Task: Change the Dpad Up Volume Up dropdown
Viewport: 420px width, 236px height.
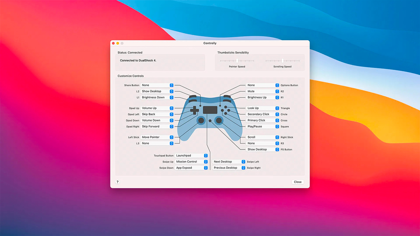Action: pos(157,108)
